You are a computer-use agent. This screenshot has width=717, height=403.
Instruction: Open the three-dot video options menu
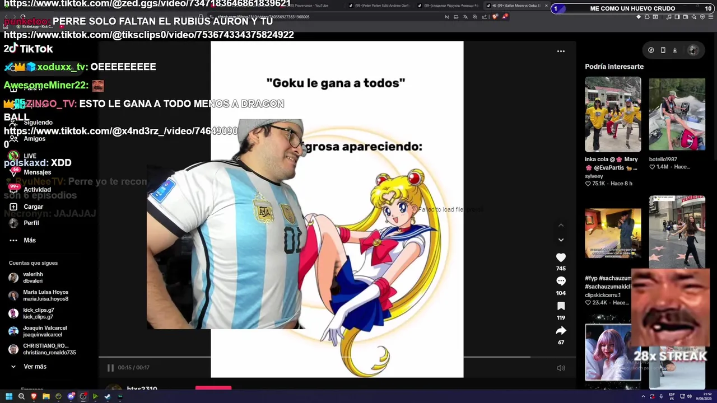point(561,51)
